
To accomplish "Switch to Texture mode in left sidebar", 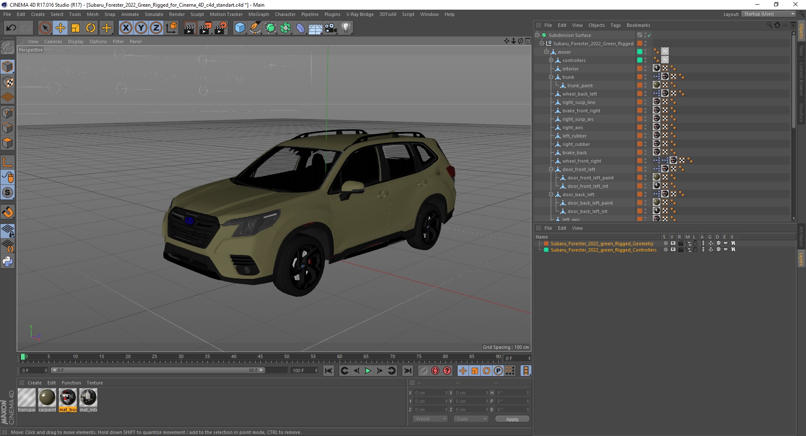I will pyautogui.click(x=8, y=82).
